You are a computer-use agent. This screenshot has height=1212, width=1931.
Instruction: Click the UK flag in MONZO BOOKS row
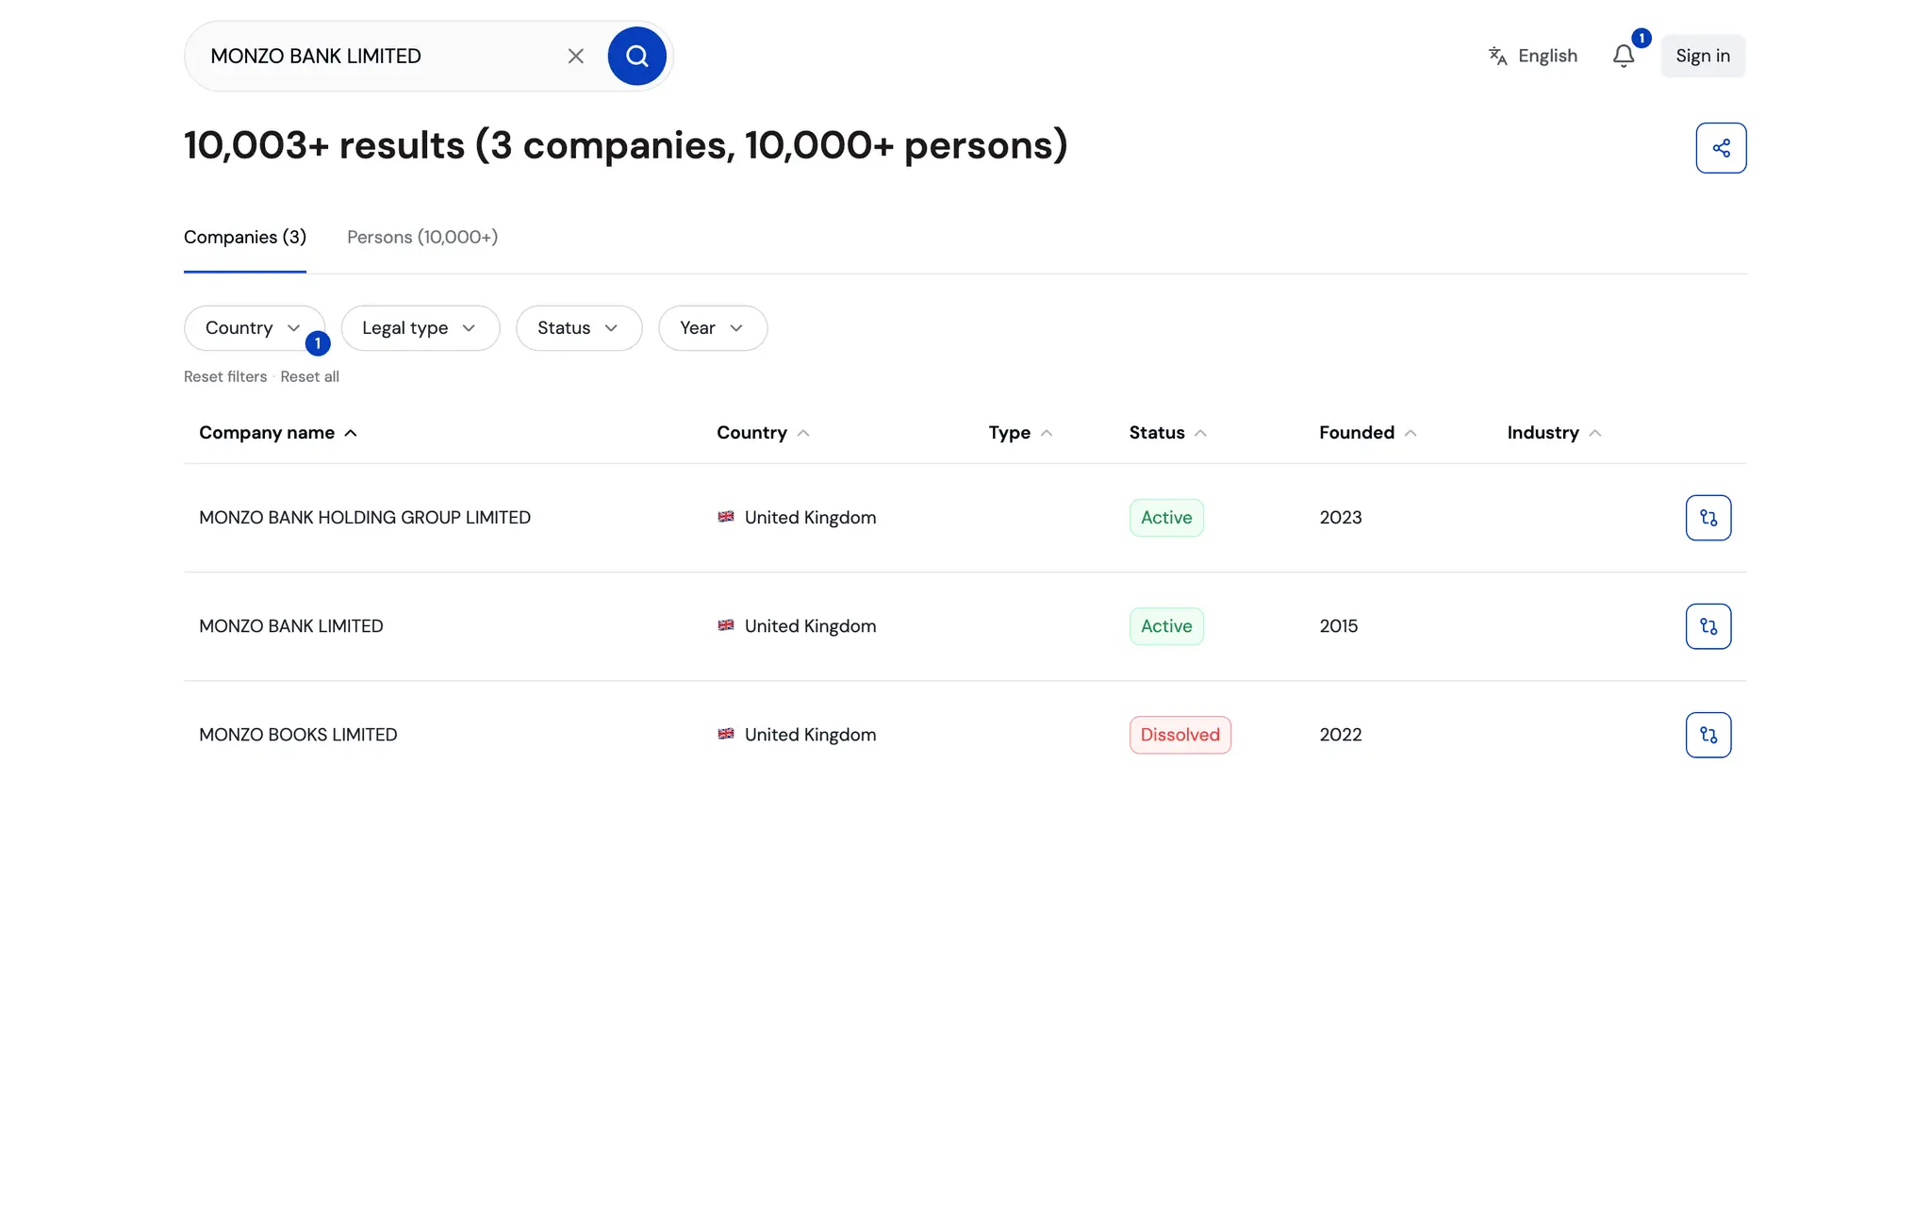pos(725,734)
